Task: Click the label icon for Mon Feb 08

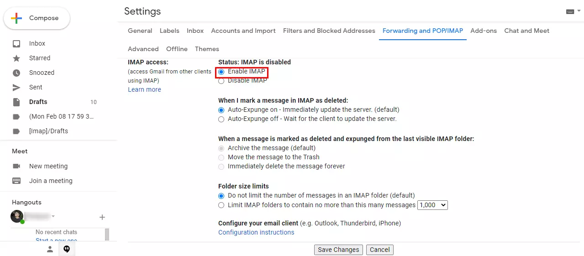Action: (x=16, y=117)
